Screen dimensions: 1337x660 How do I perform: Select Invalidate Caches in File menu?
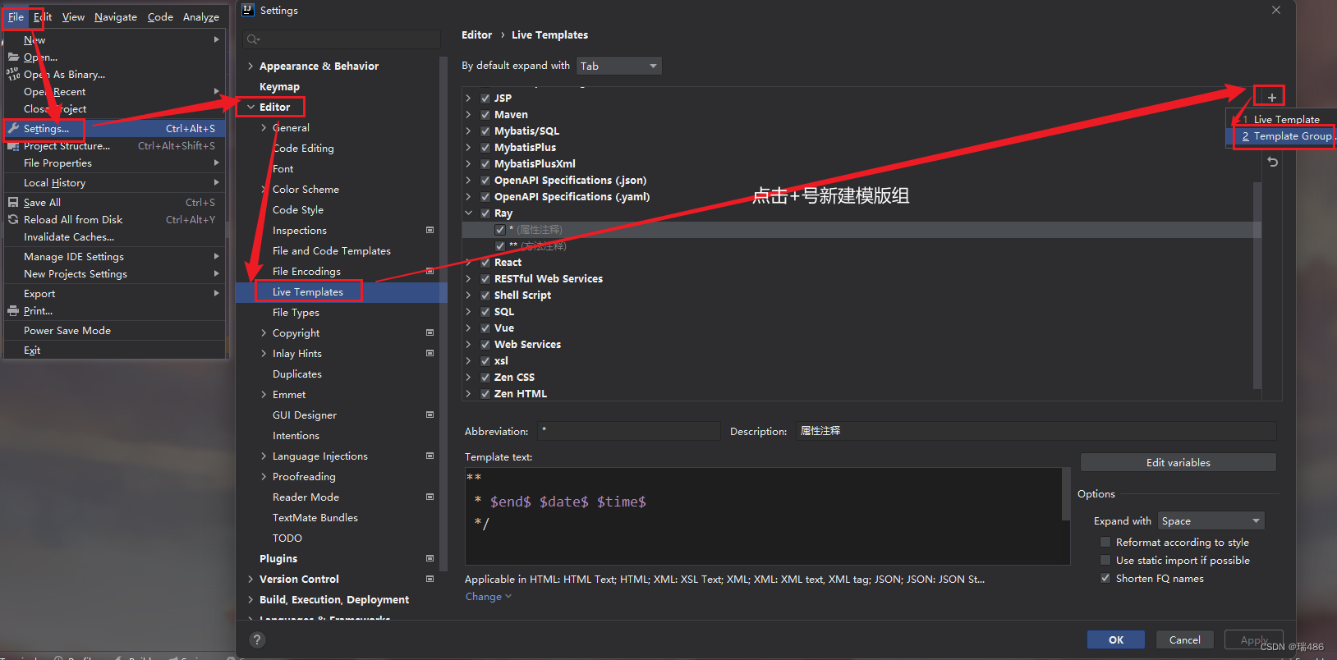[x=69, y=236]
